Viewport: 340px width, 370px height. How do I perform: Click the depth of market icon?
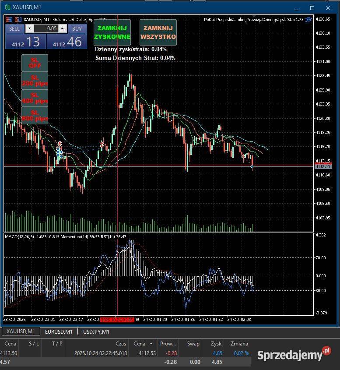[18, 19]
